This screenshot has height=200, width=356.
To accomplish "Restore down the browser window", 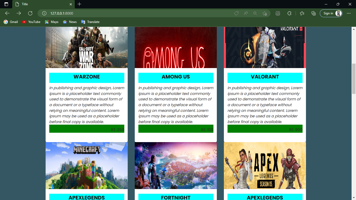I will (x=338, y=4).
